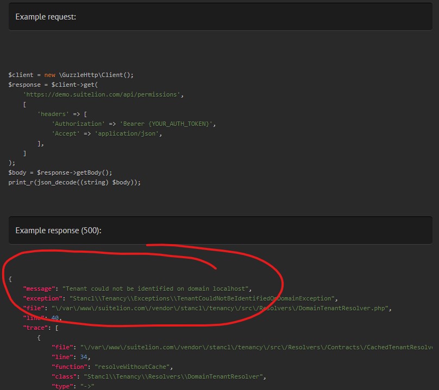Viewport: 439px width, 390px height.
Task: Select the line number 40 value
Action: tap(53, 317)
